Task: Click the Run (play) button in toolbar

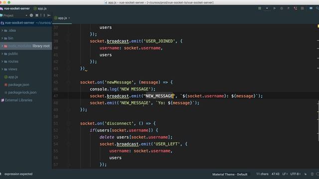Action: coord(275,8)
